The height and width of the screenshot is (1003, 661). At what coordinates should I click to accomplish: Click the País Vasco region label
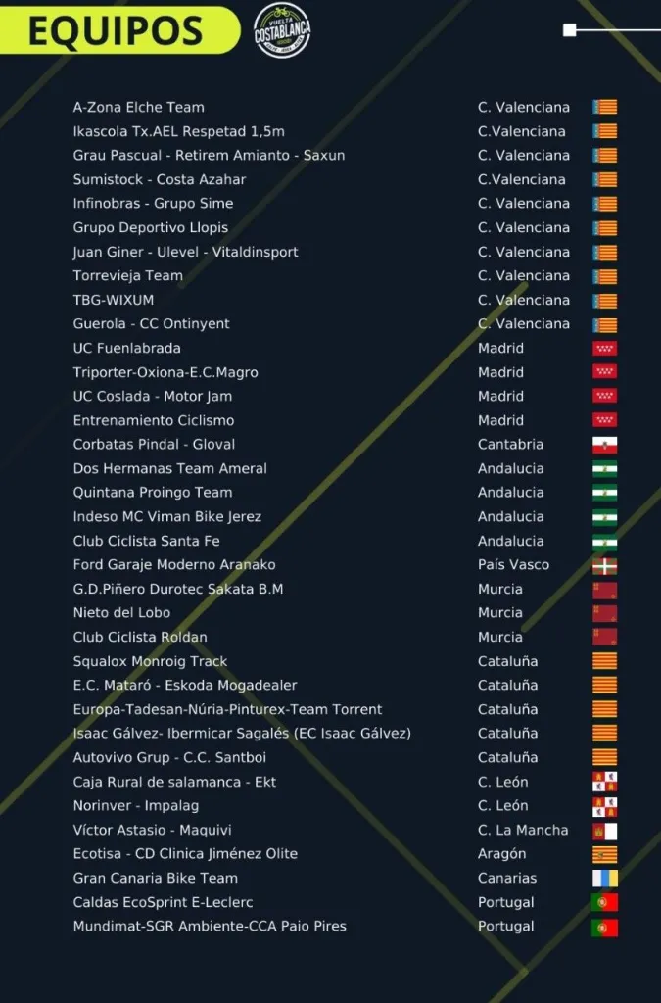tap(513, 565)
